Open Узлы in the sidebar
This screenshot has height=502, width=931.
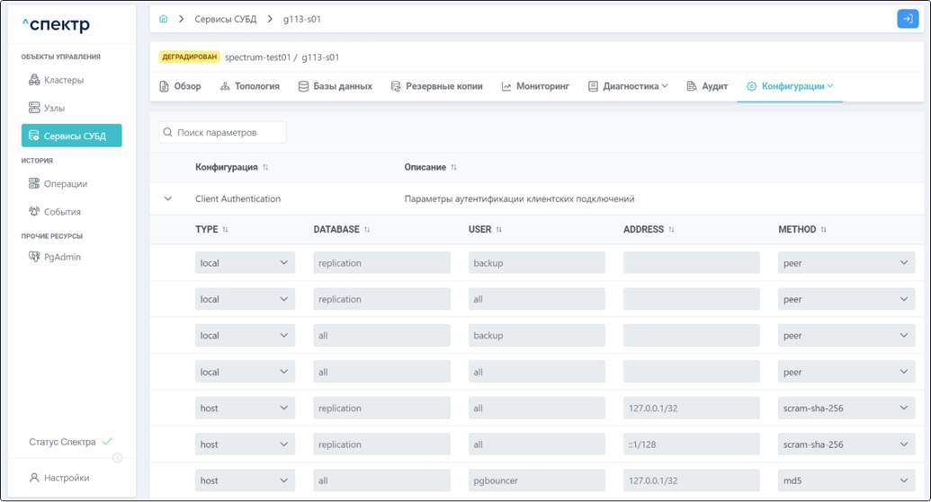[54, 108]
